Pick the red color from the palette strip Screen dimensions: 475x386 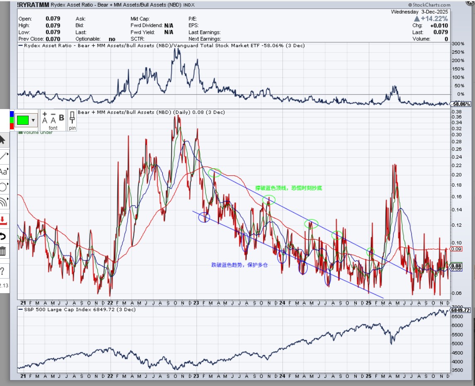(11, 126)
